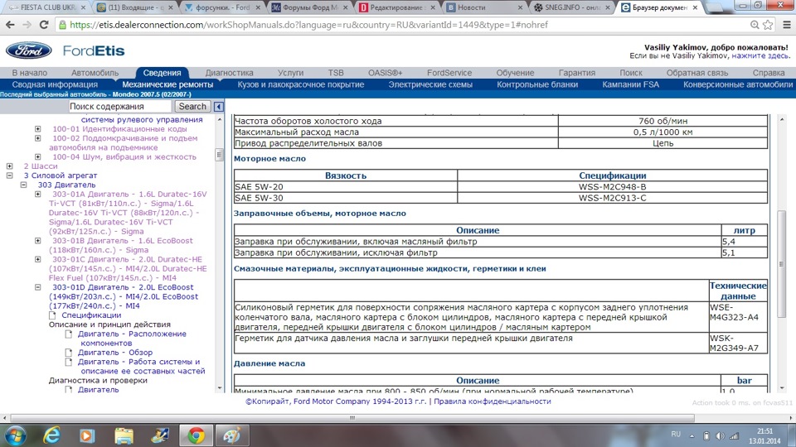Viewport: 796px width, 447px height.
Task: Open Кампании FSA submenu
Action: tap(630, 84)
